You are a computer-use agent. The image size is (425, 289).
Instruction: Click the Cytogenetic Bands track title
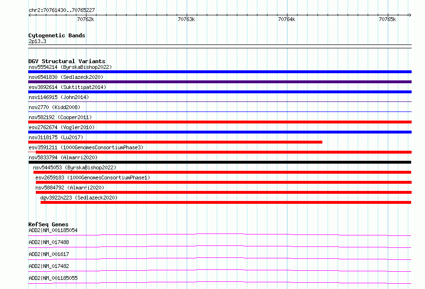(x=57, y=35)
